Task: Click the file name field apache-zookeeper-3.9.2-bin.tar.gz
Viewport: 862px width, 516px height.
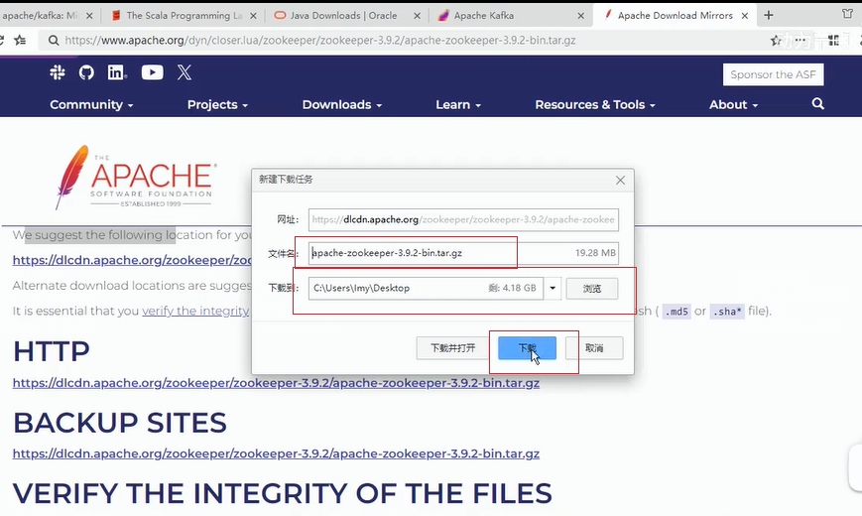Action: 463,253
